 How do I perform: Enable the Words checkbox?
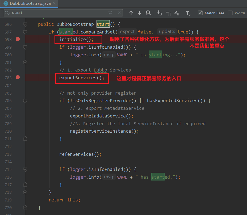click(x=230, y=13)
